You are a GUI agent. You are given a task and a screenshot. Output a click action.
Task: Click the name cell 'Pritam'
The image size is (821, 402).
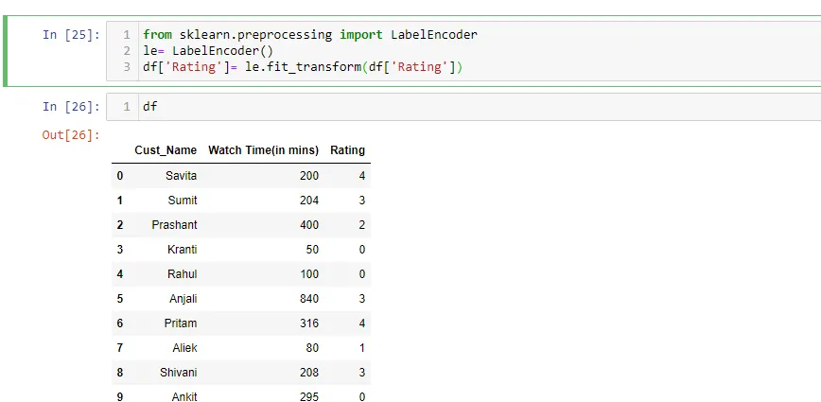tap(181, 323)
